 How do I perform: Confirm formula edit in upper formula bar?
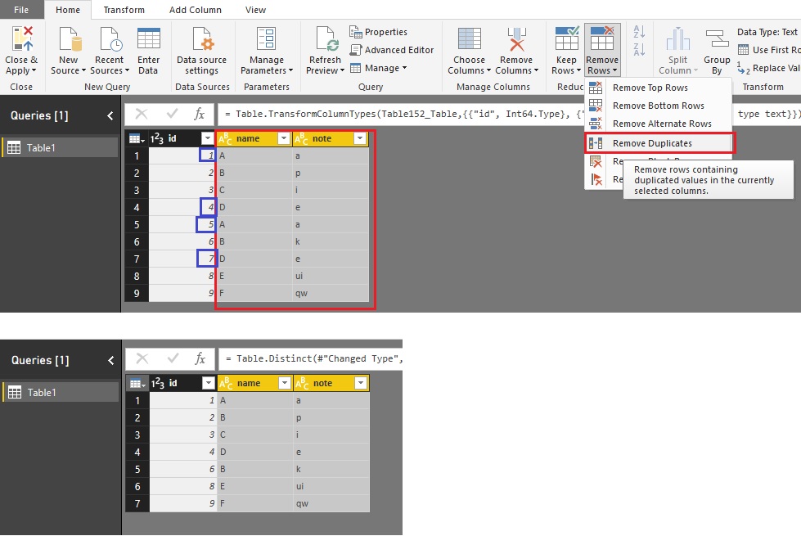172,114
